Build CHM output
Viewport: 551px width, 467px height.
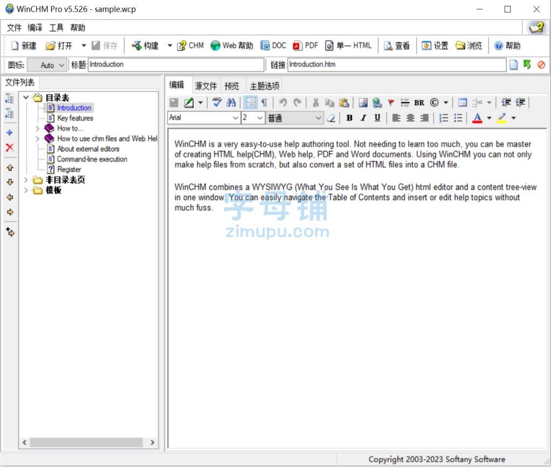click(x=190, y=45)
